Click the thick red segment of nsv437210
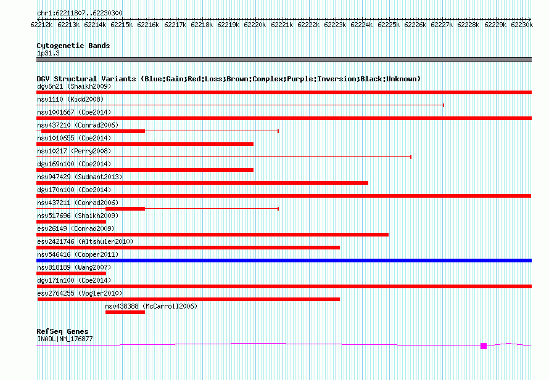The image size is (549, 380). (x=93, y=131)
